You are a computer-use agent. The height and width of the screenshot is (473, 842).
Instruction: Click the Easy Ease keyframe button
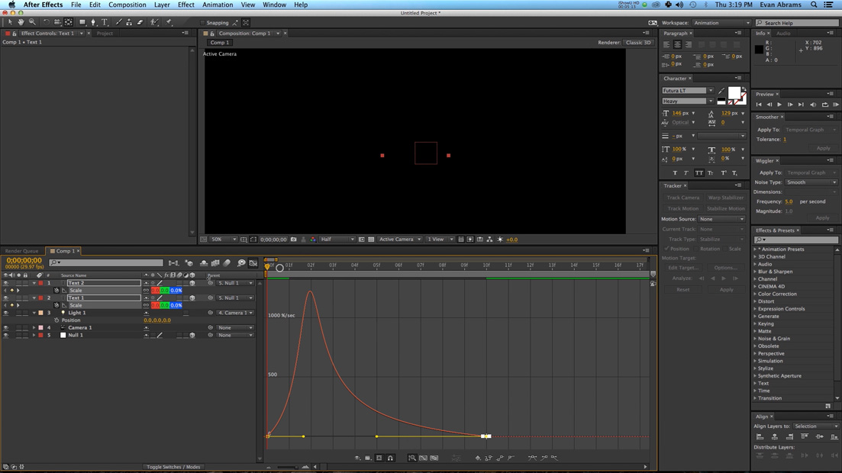tap(532, 458)
